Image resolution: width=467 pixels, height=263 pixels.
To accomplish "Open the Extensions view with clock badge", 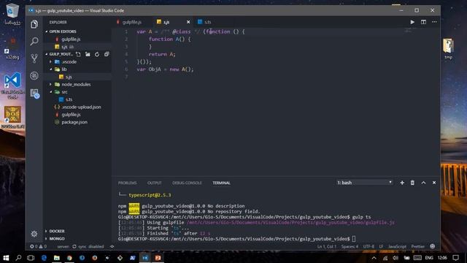I will [34, 94].
